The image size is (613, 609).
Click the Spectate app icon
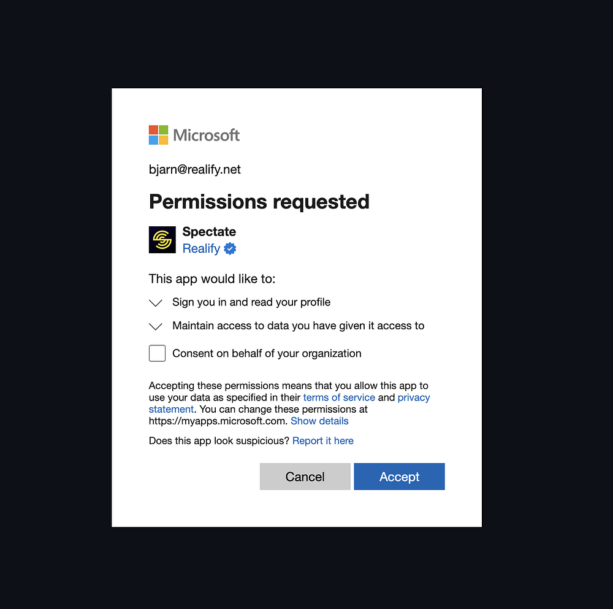(x=162, y=240)
